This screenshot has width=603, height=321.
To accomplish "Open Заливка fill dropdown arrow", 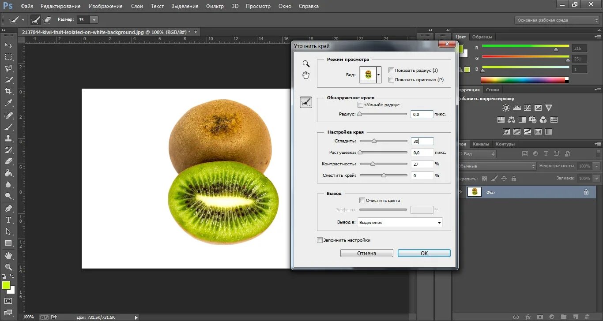I will pos(596,179).
